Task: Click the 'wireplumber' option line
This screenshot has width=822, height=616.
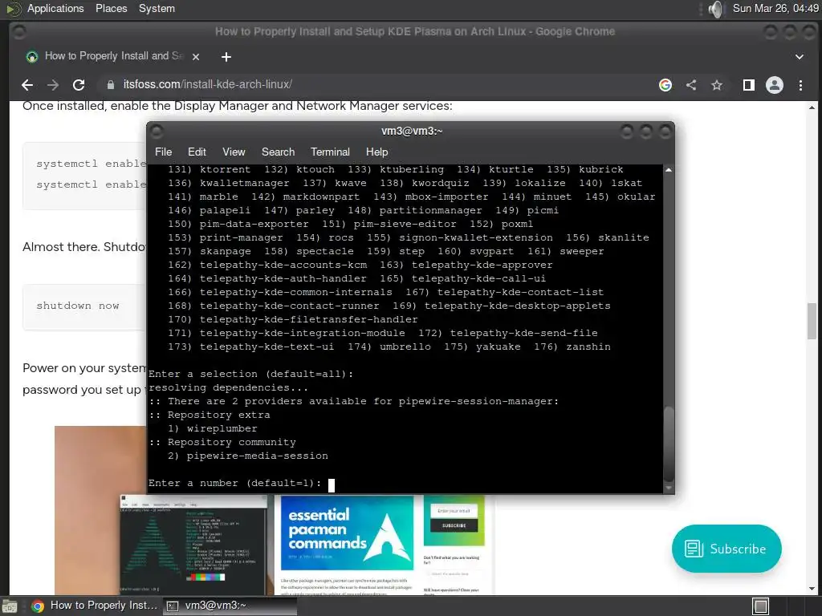Action: coord(212,428)
